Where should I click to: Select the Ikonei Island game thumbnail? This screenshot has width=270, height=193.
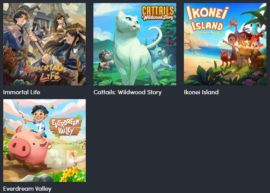[225, 44]
